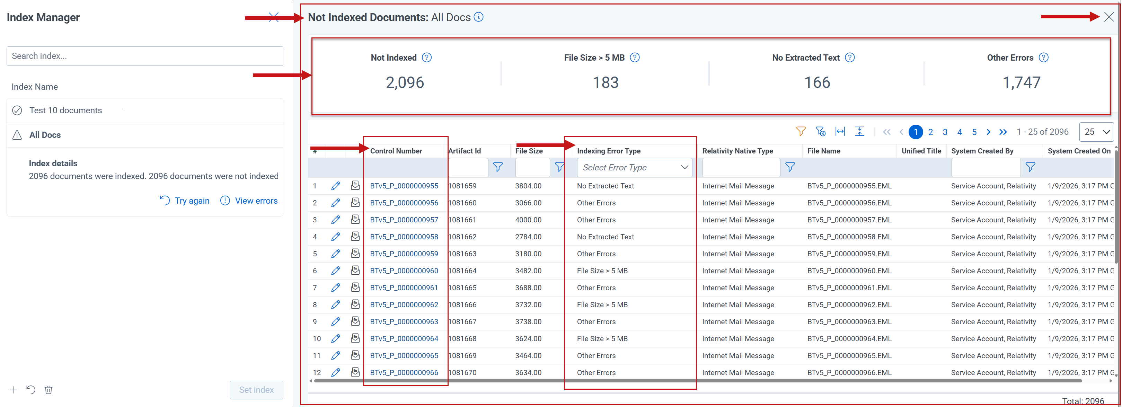Collapse row height with the vertical fit icon
The image size is (1122, 407).
[x=860, y=131]
